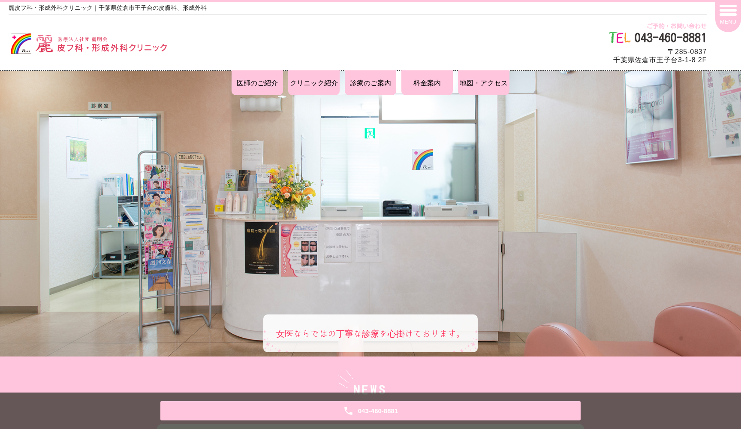Viewport: 741px width, 429px height.
Task: Click the NEWS section heading
Action: 370,390
